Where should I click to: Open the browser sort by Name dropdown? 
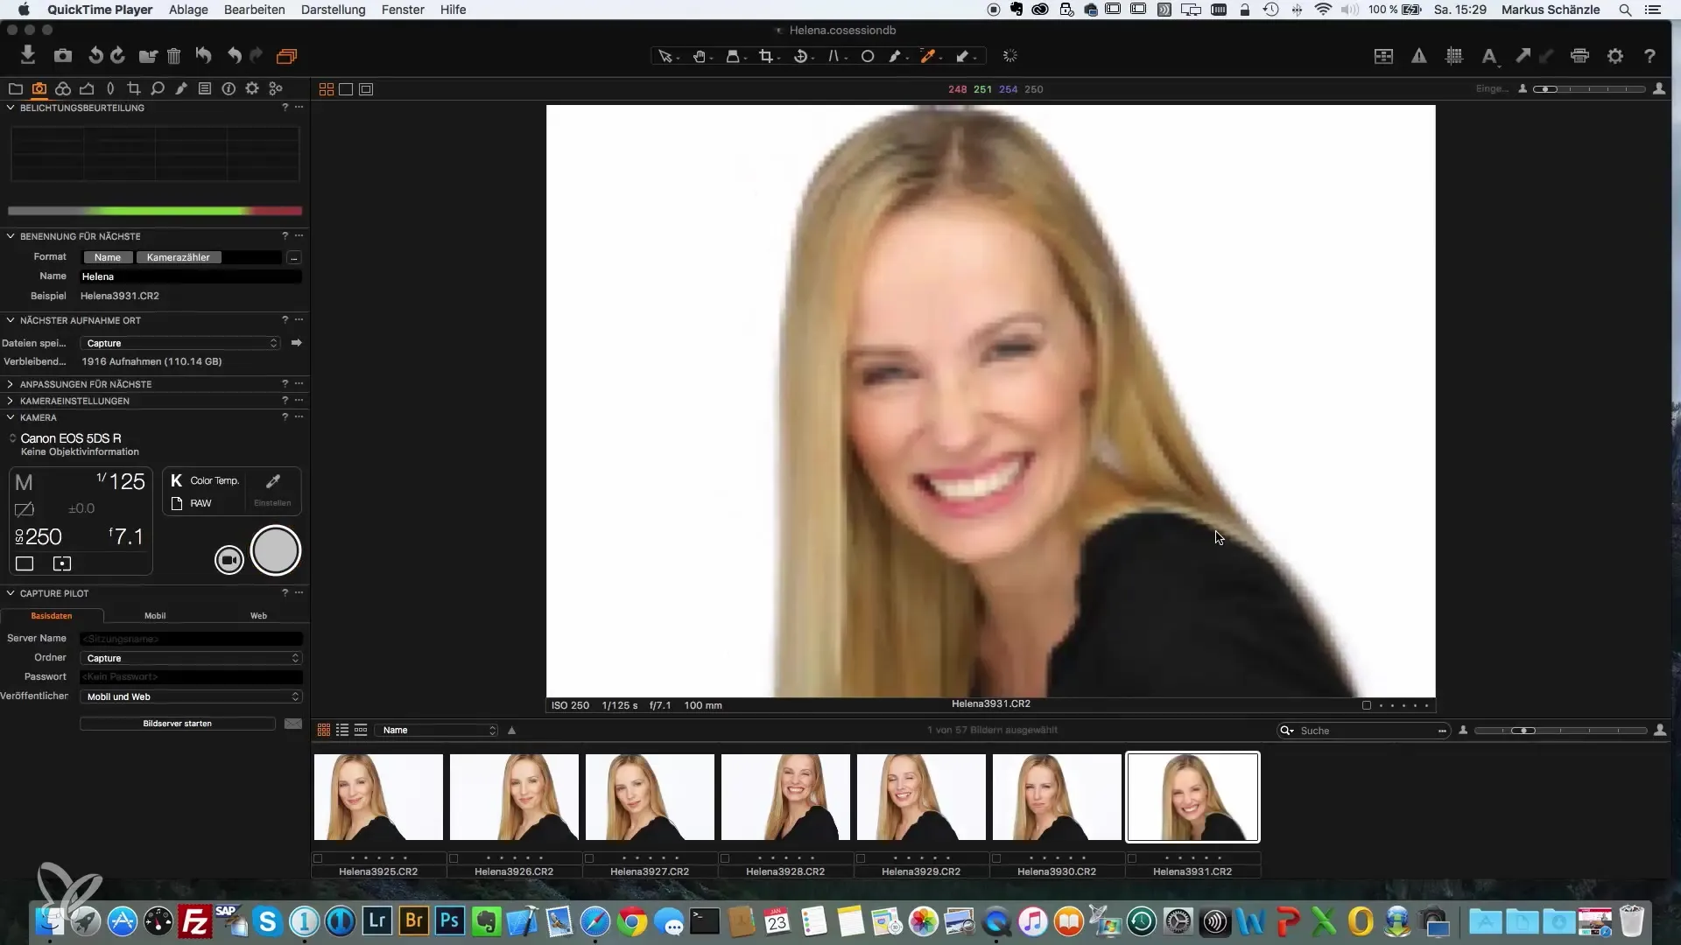pos(437,730)
